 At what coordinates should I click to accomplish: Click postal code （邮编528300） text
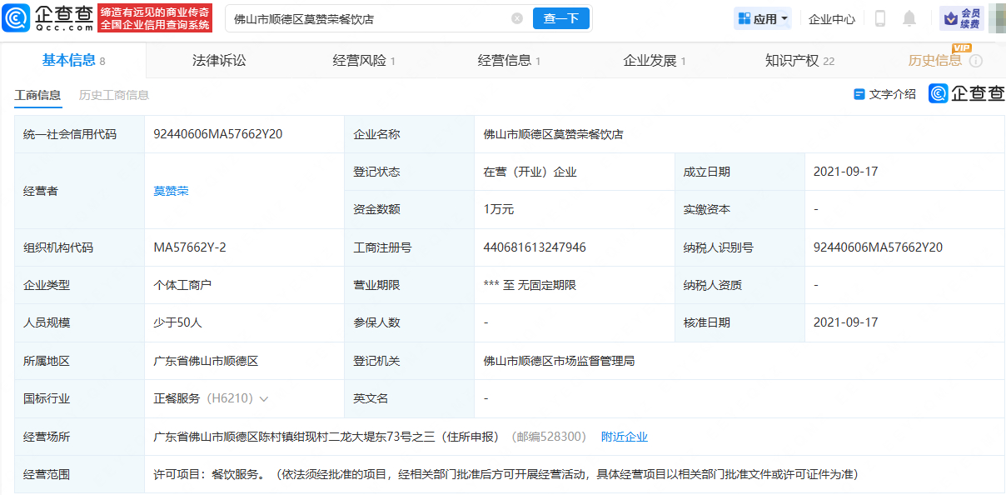[x=549, y=437]
